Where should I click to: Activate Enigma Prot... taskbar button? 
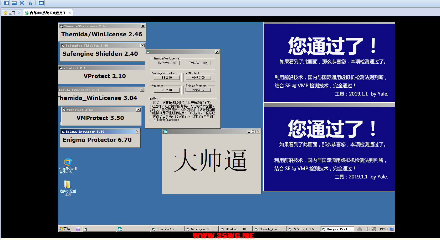pos(337,229)
